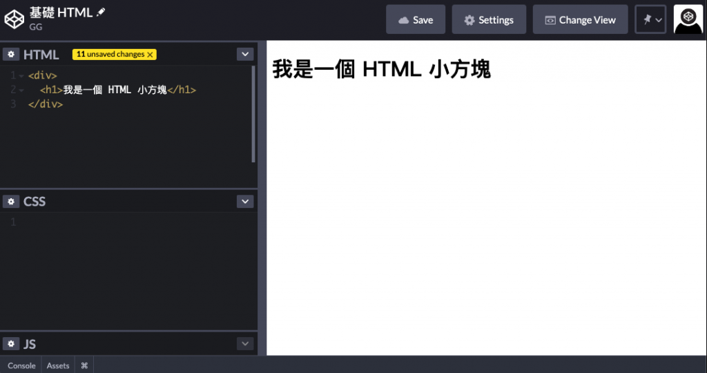Edit pen title with pencil icon
The height and width of the screenshot is (373, 707).
click(101, 12)
